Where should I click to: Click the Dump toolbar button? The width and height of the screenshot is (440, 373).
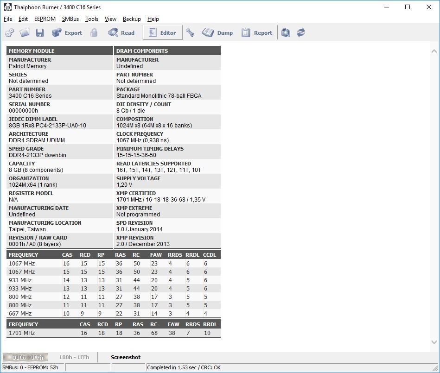click(217, 33)
